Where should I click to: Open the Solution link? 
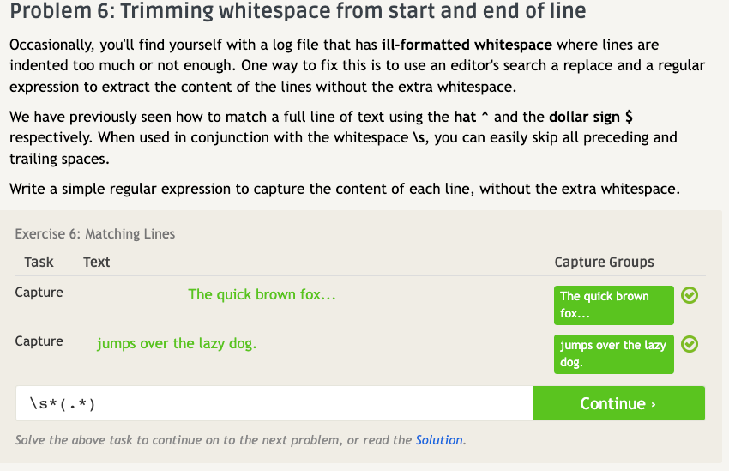point(439,440)
